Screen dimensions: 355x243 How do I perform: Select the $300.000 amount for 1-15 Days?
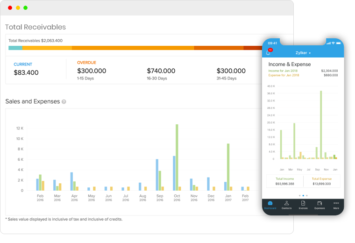[x=92, y=71]
